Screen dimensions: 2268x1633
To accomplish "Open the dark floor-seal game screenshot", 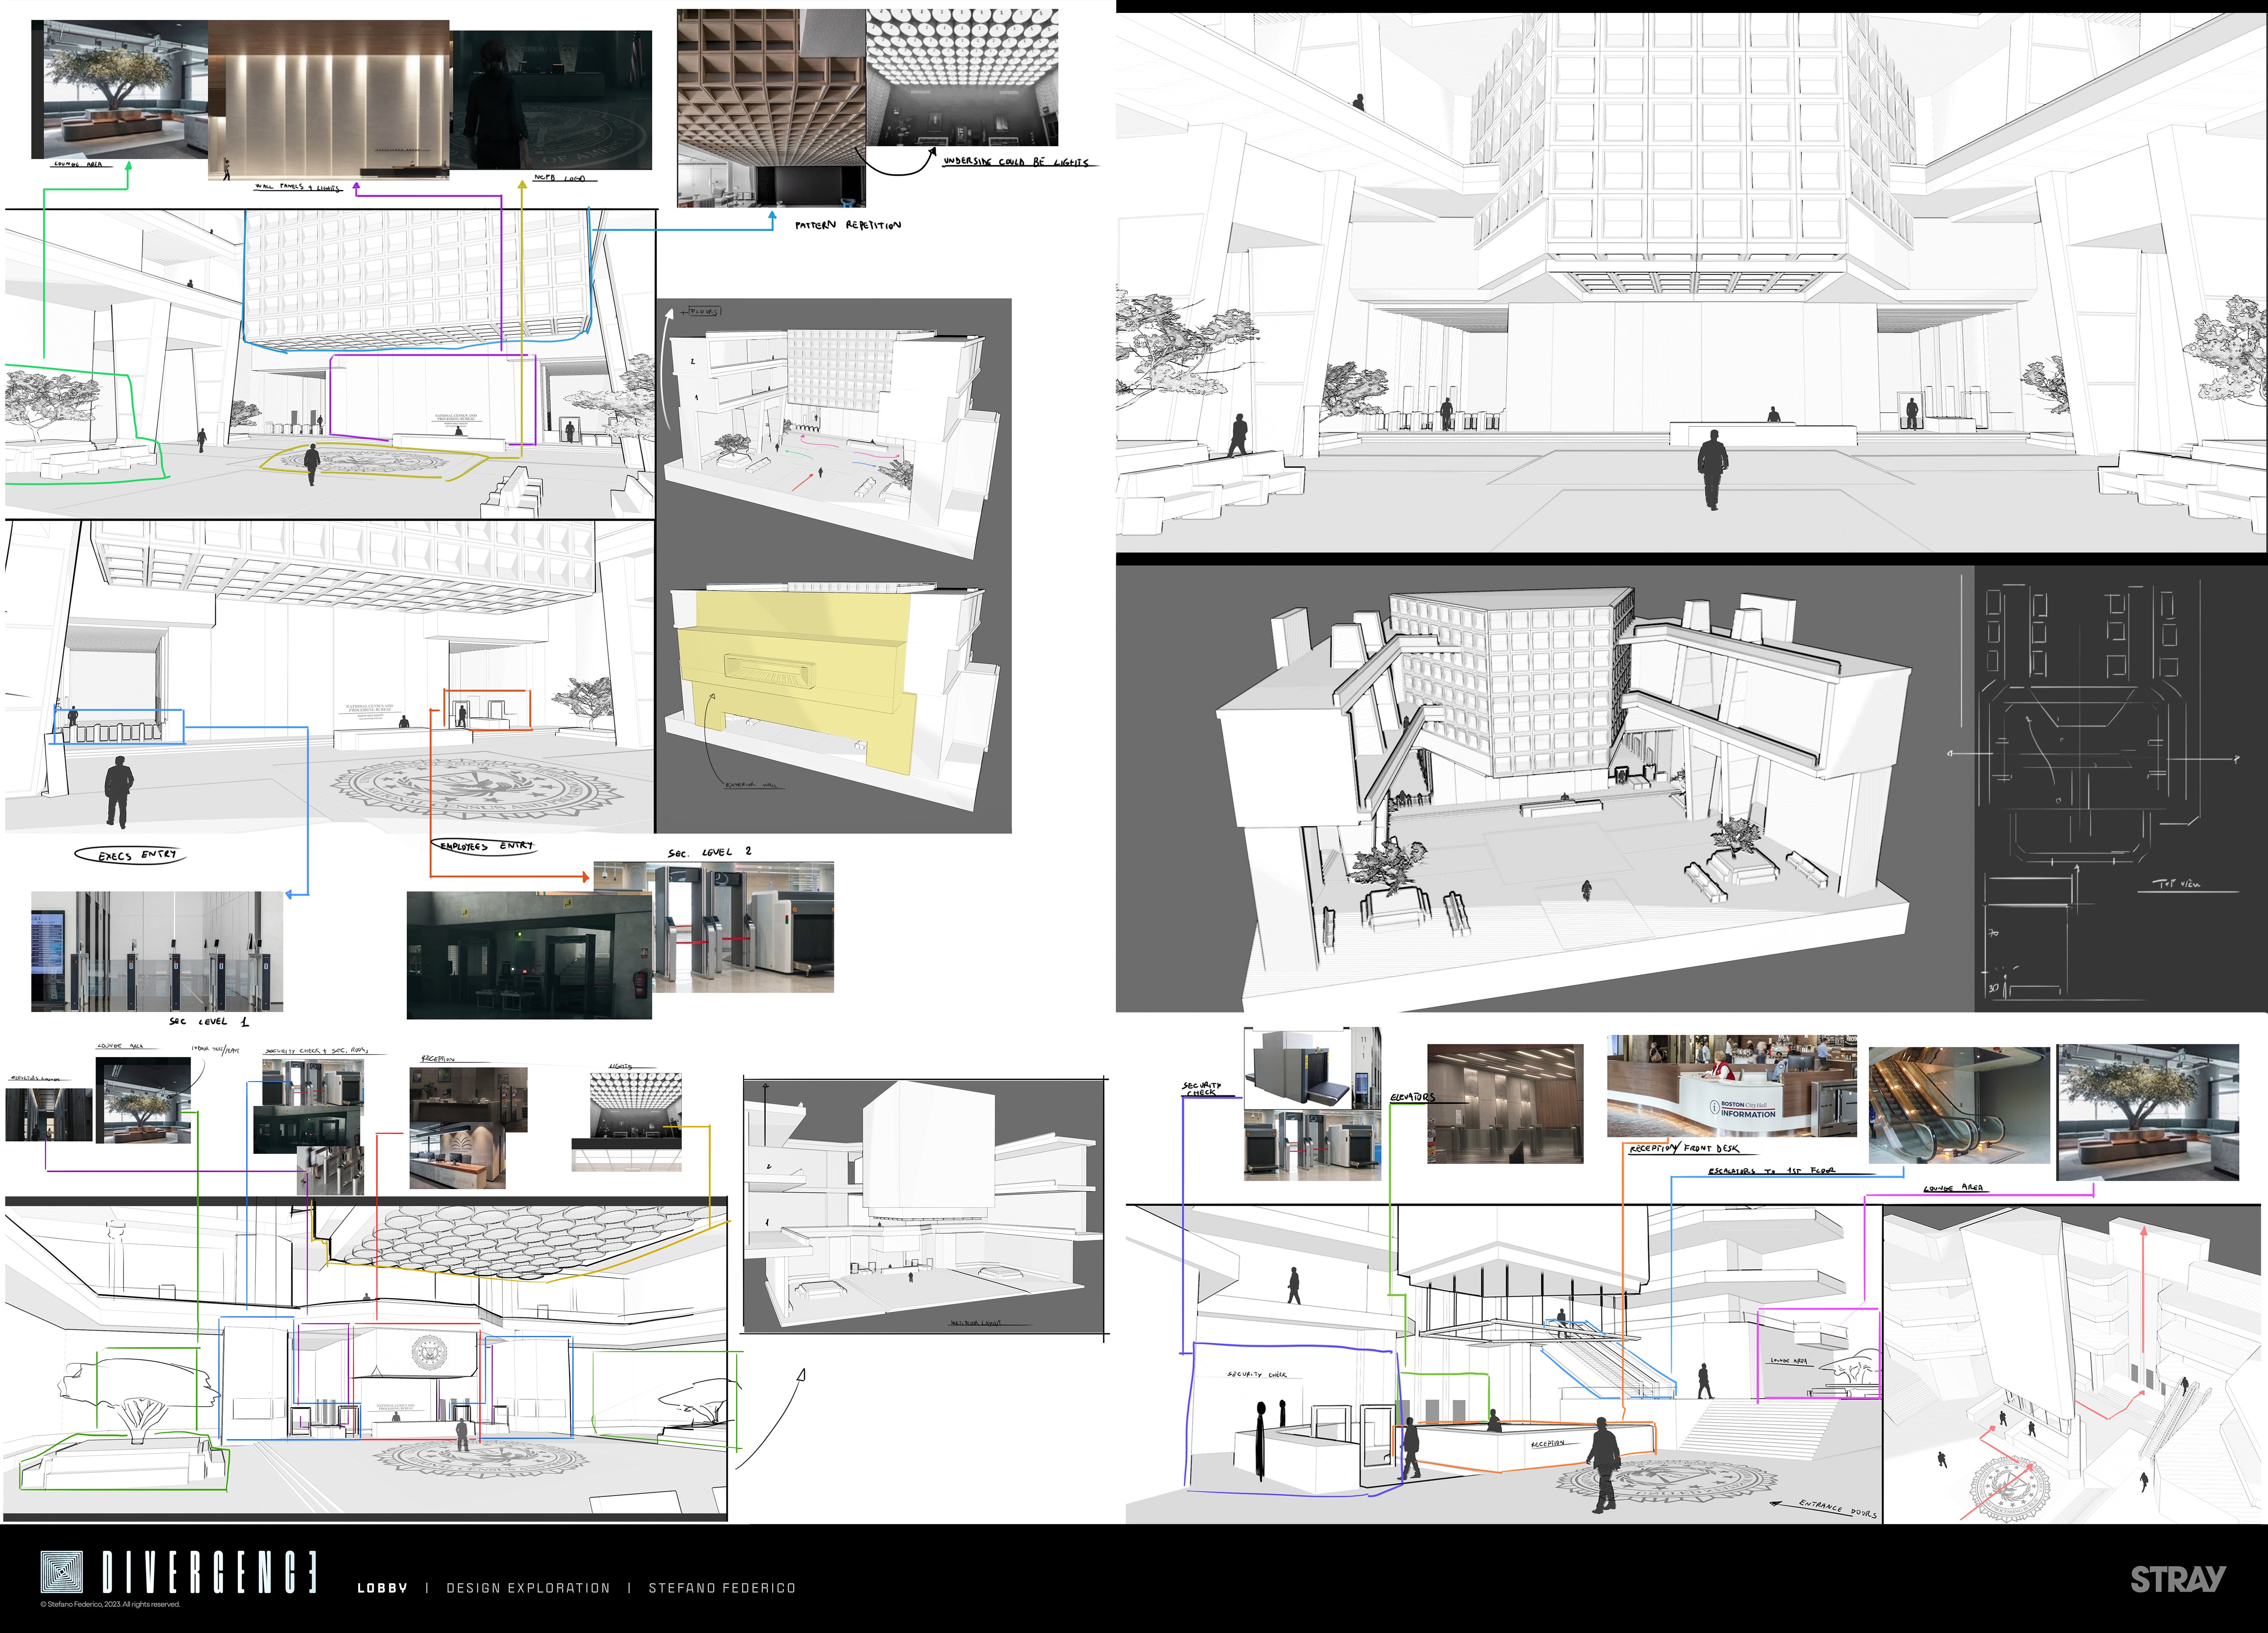I will (x=551, y=100).
